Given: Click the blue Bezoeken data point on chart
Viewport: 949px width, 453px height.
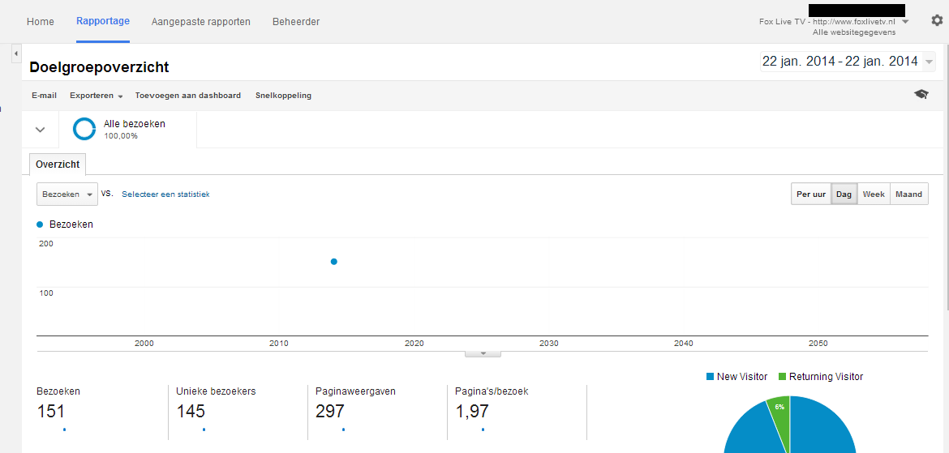Looking at the screenshot, I should (334, 261).
